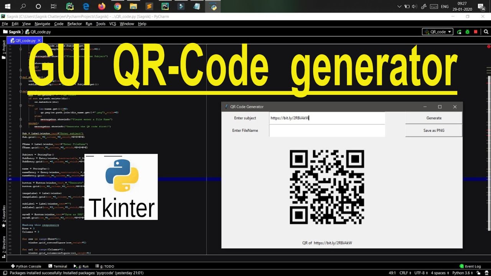Open Task View in the taskbar
Image resolution: width=491 pixels, height=276 pixels.
click(54, 7)
